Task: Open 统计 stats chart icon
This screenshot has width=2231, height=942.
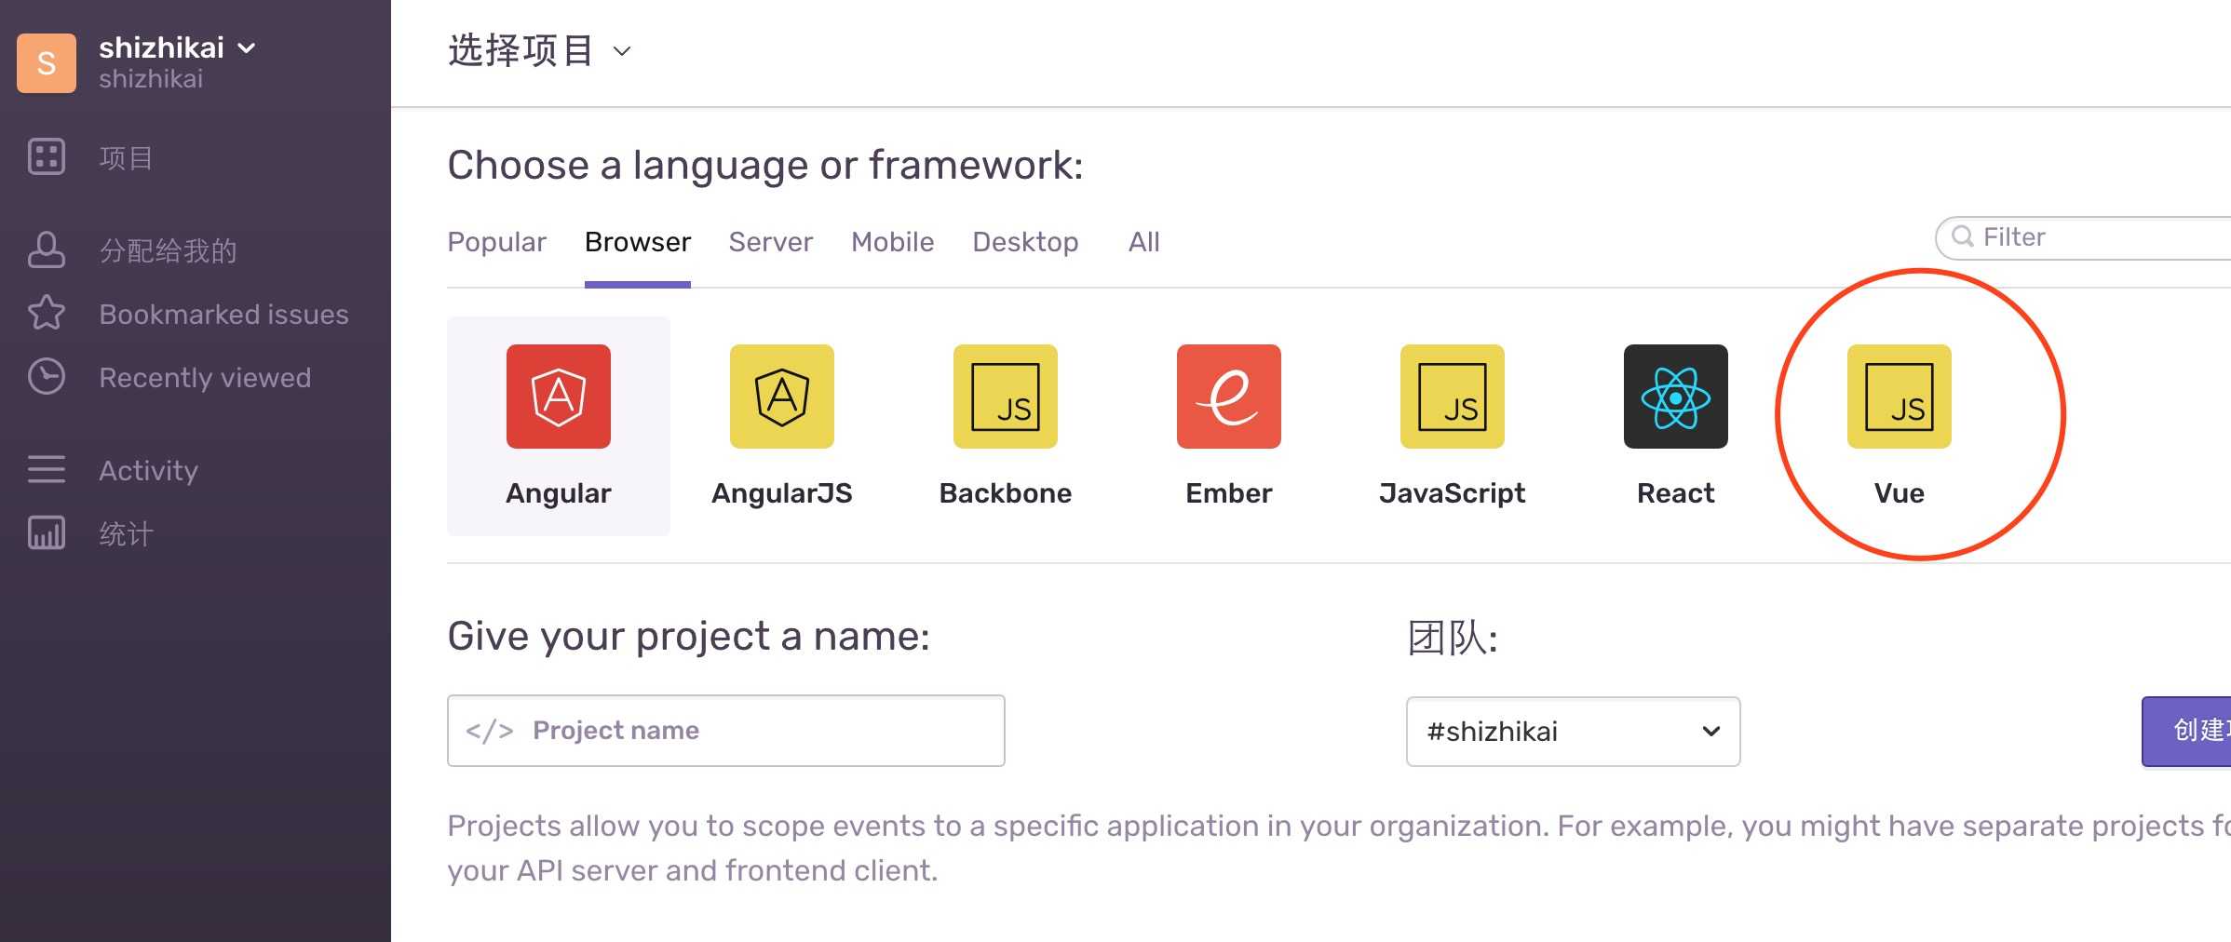Action: click(x=47, y=533)
